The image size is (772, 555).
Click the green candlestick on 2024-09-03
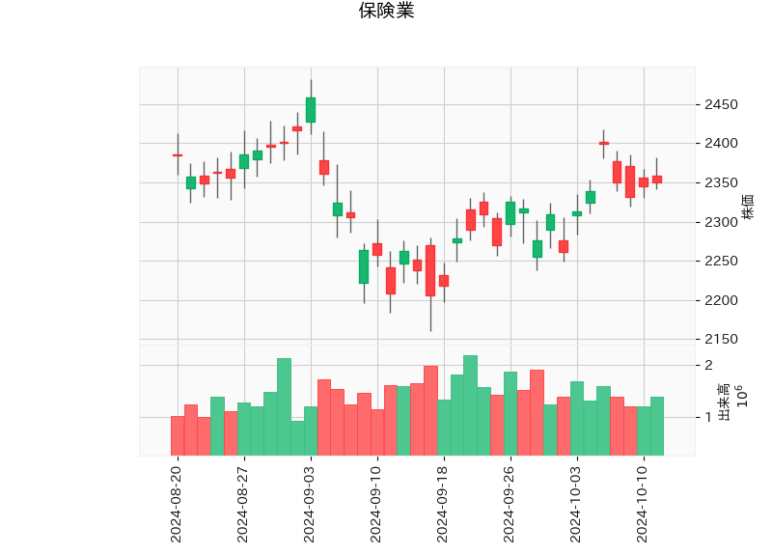[x=311, y=110]
